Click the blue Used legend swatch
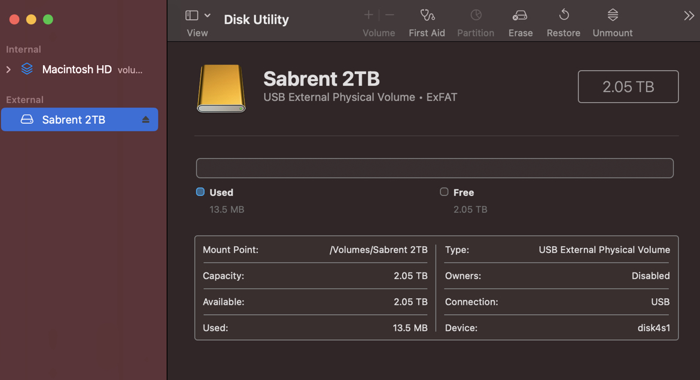700x380 pixels. (200, 192)
